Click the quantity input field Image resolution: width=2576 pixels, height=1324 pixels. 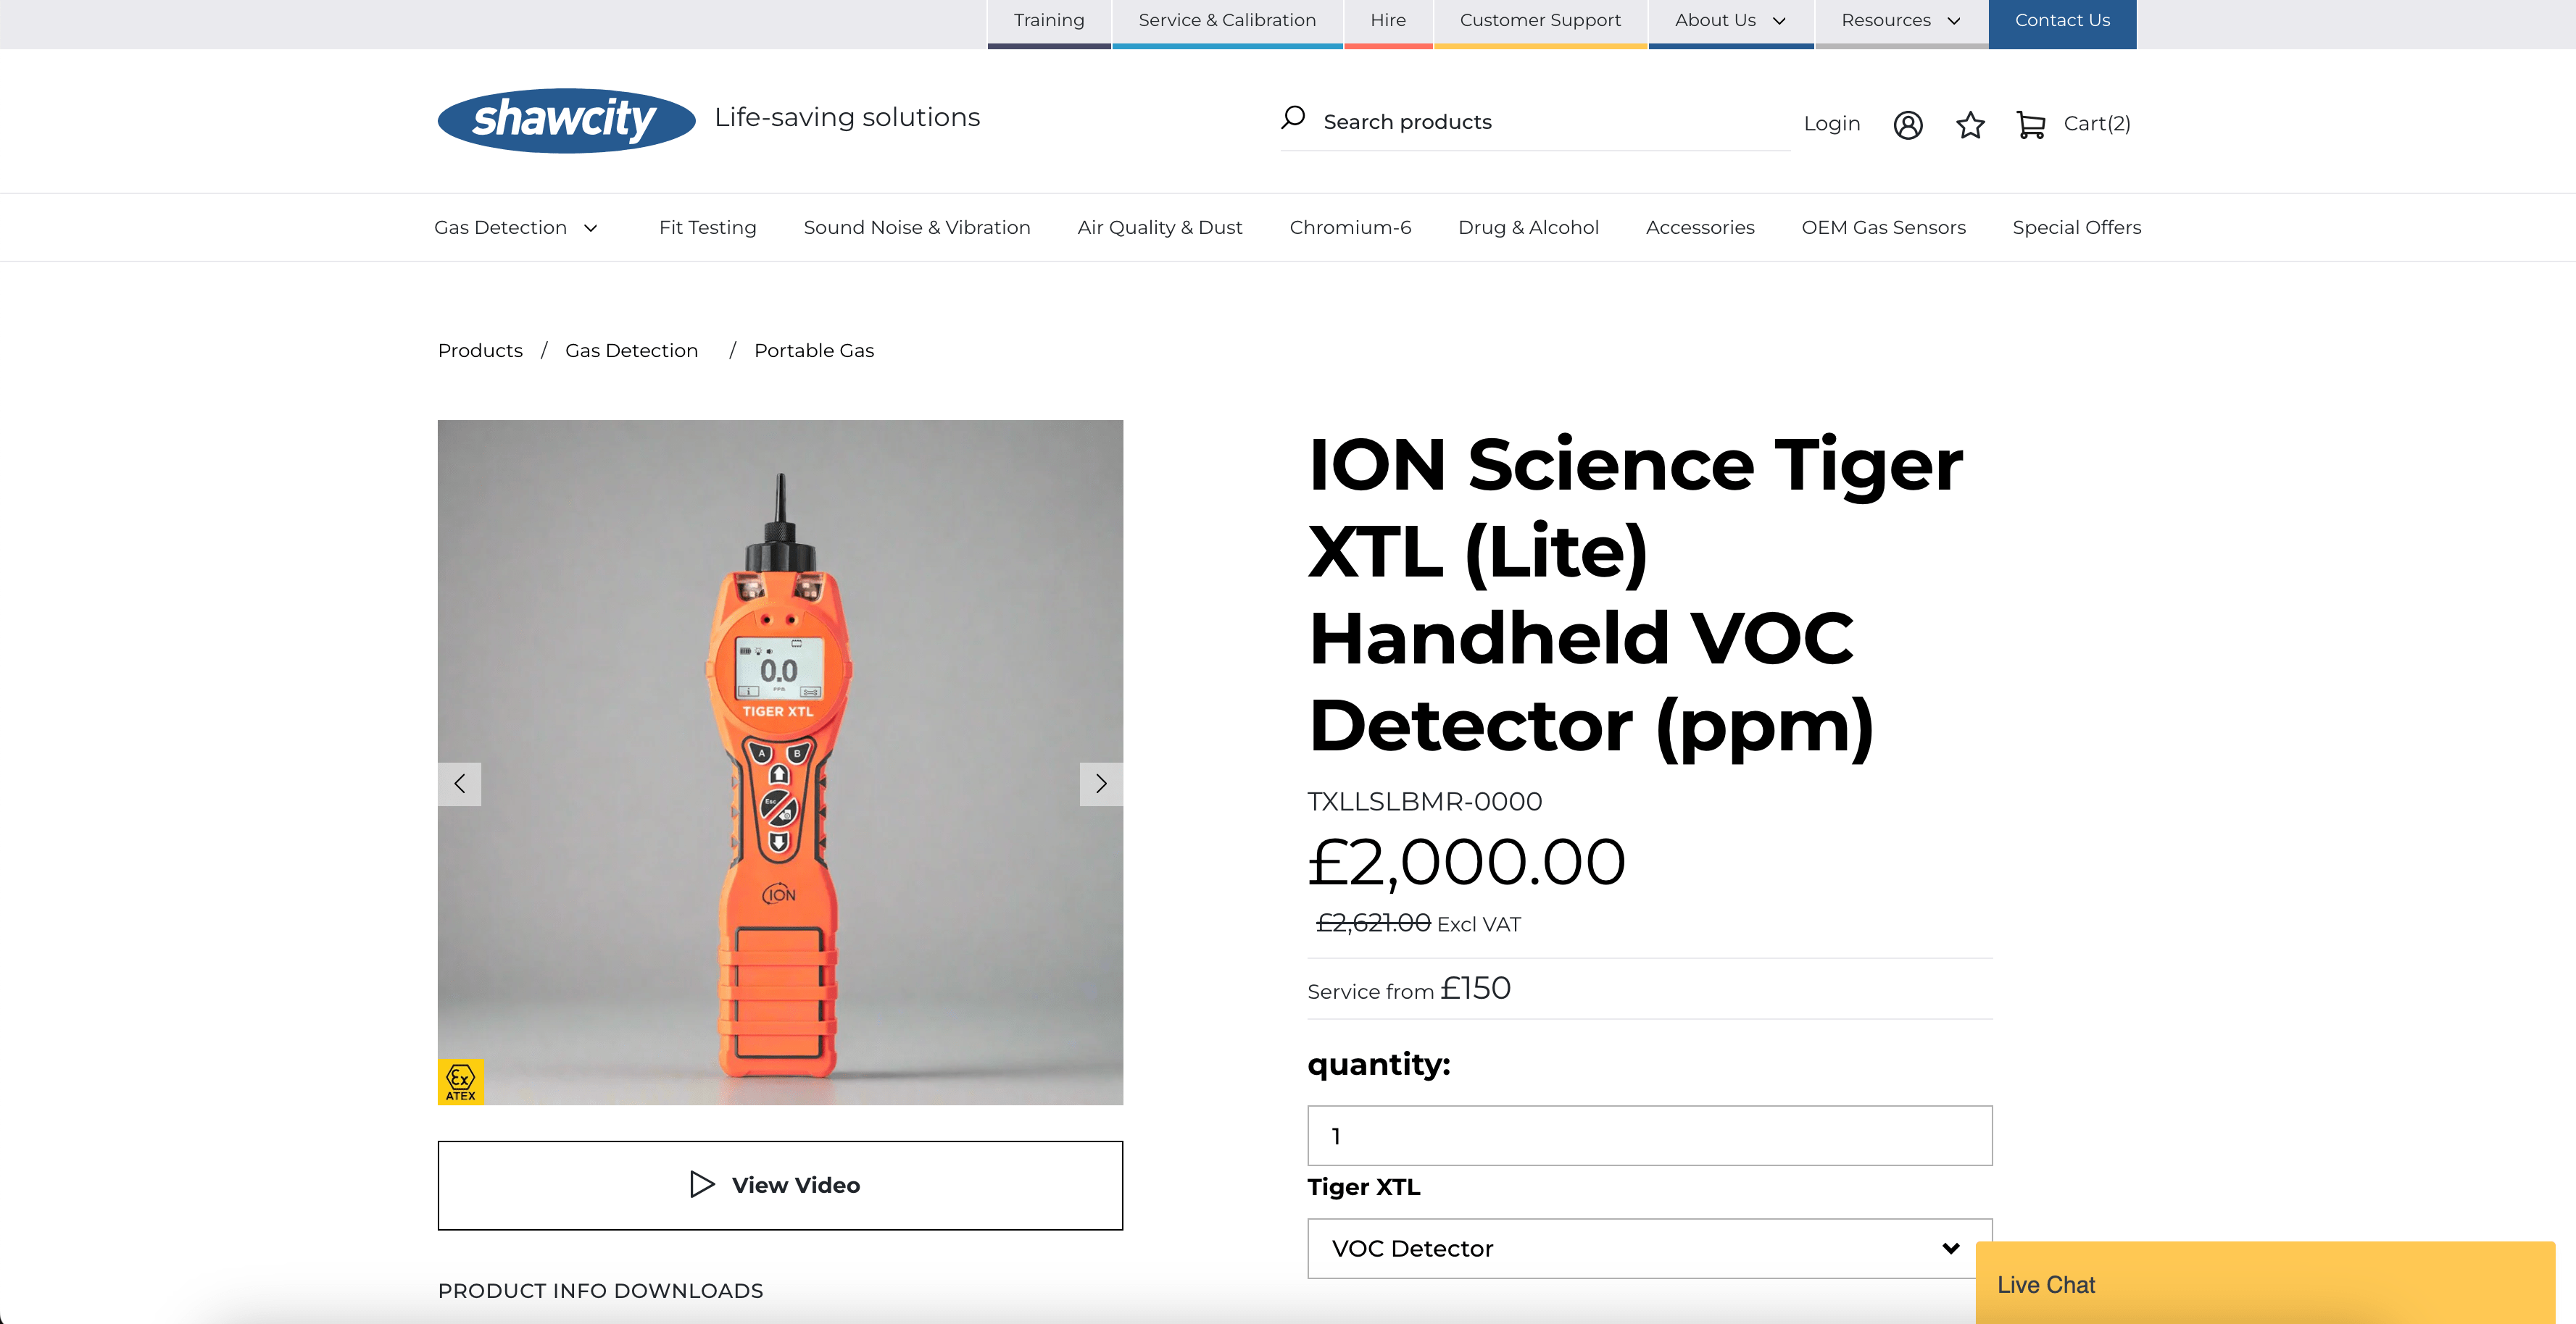pos(1649,1135)
